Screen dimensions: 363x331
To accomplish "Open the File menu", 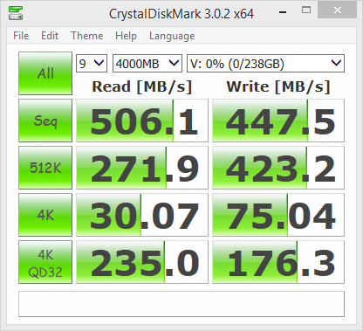I will [x=21, y=36].
